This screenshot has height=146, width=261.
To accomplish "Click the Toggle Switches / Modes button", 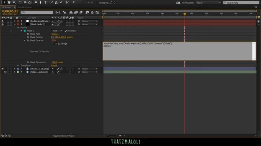I will point(64,136).
